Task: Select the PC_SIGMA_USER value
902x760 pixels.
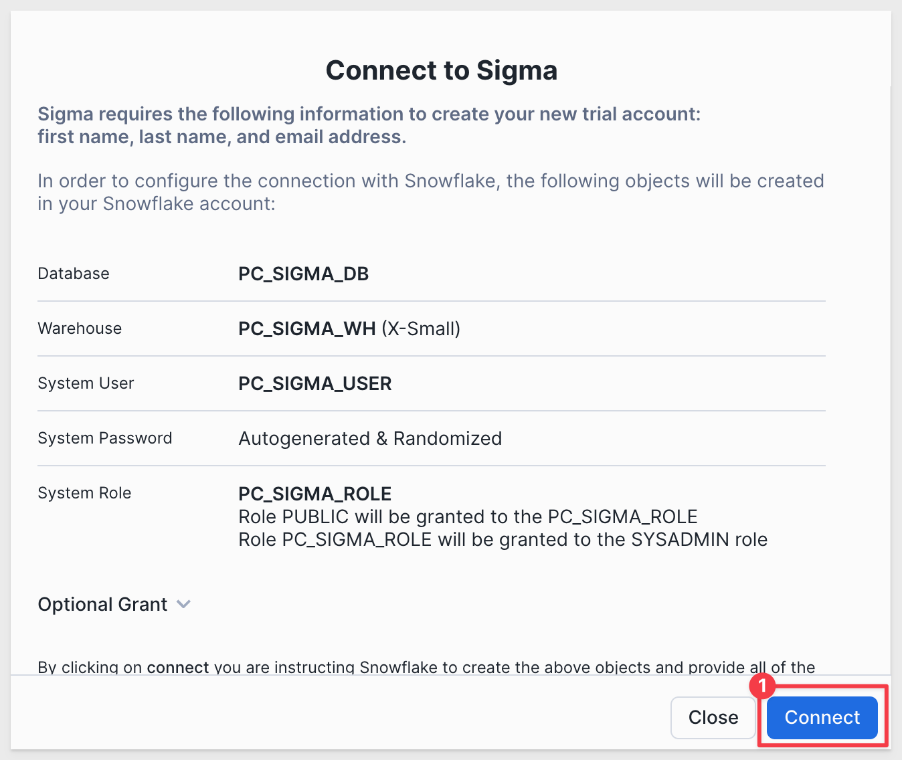Action: [315, 383]
